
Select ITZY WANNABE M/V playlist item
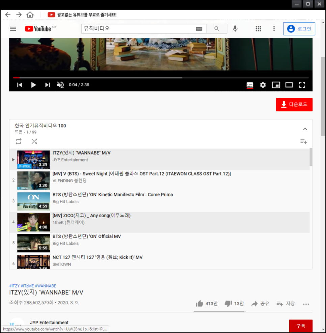159,160
